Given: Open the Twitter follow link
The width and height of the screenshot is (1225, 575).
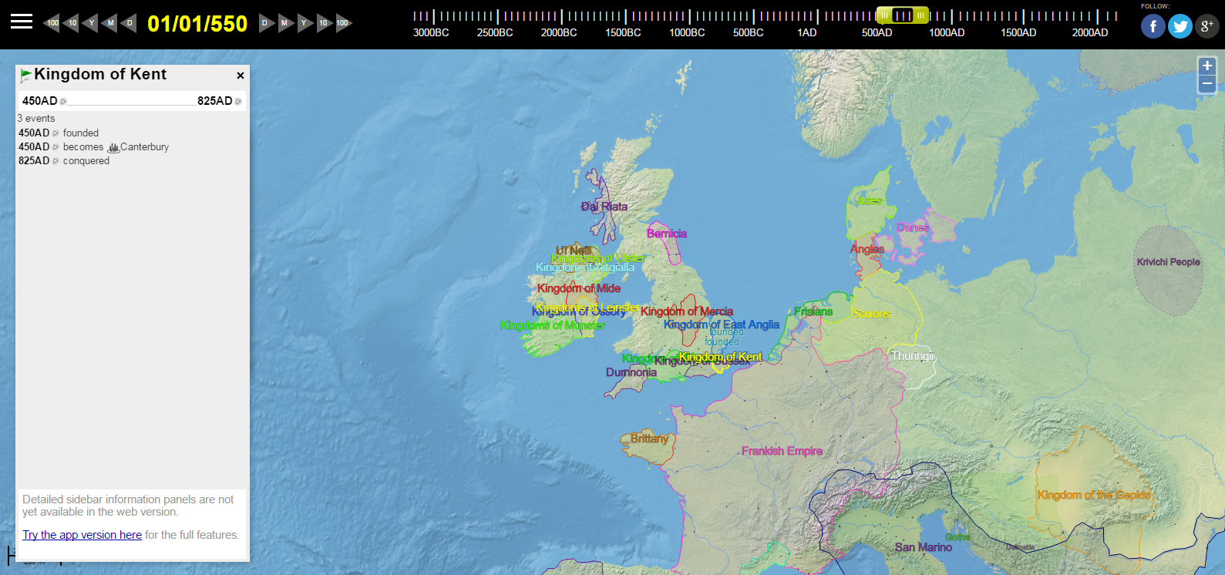Looking at the screenshot, I should click(x=1180, y=26).
